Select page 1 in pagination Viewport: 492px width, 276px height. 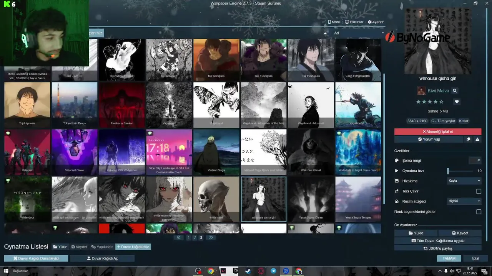tap(188, 237)
